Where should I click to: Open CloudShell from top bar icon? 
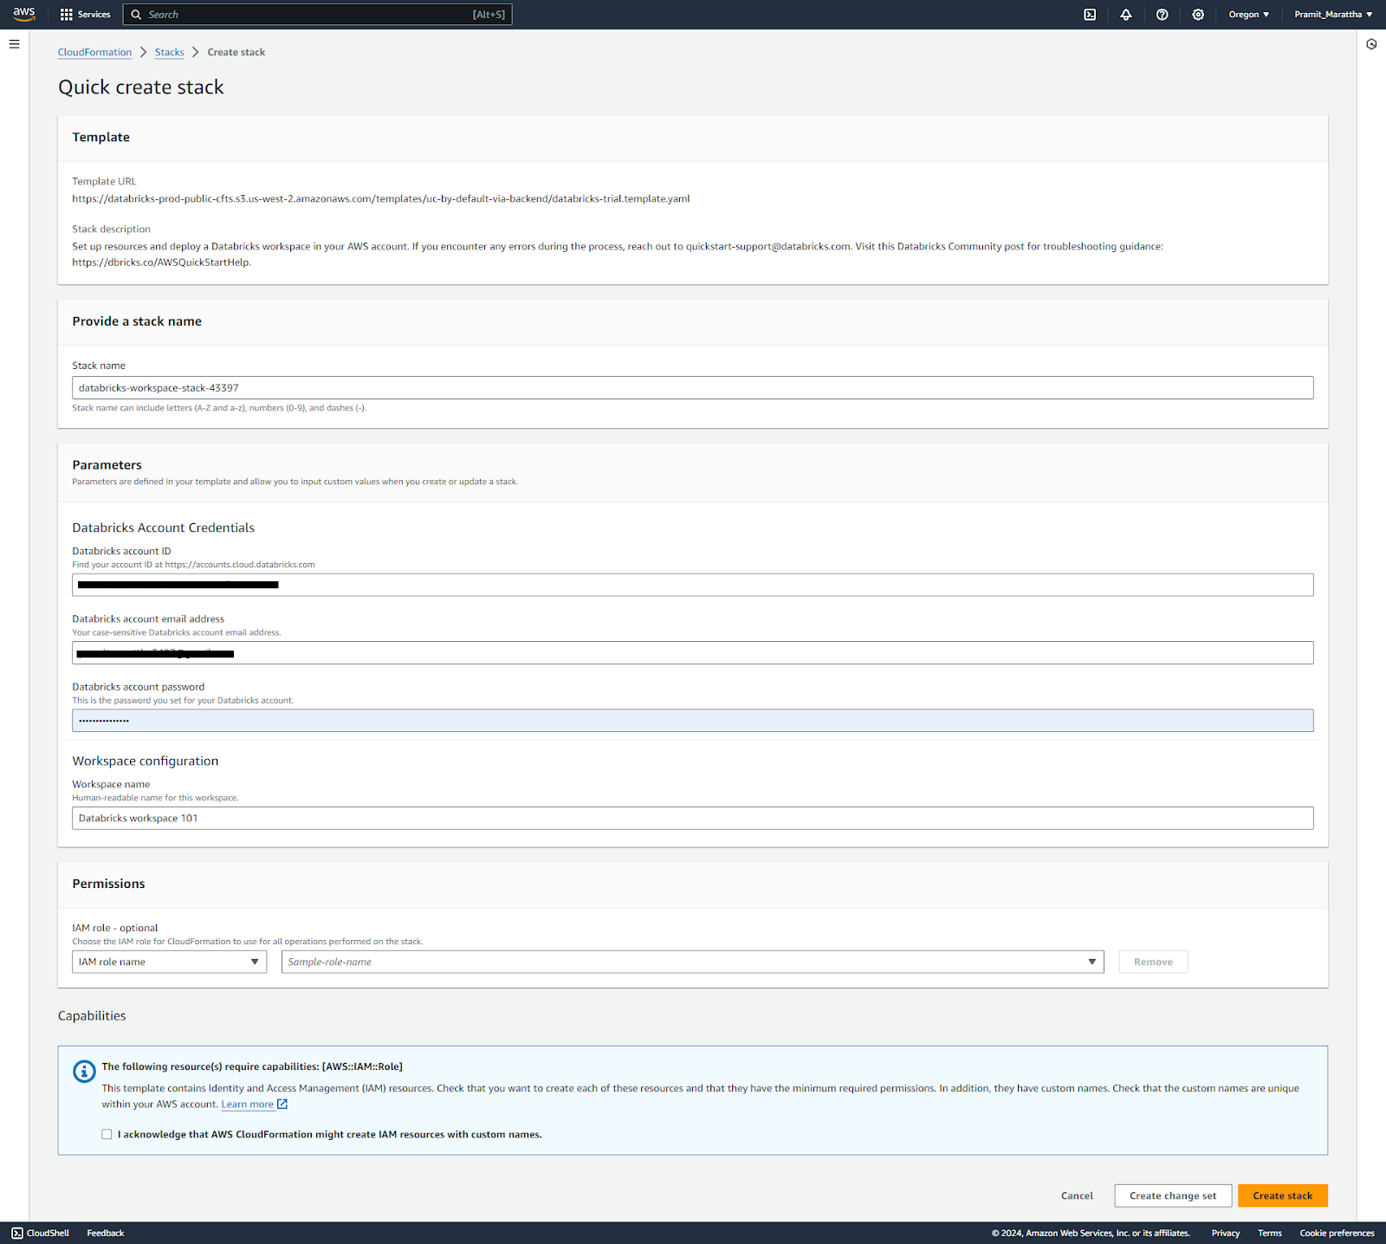tap(1090, 15)
